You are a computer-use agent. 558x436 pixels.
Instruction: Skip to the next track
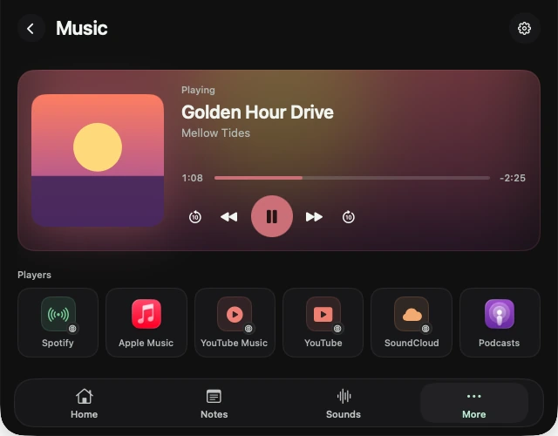314,217
